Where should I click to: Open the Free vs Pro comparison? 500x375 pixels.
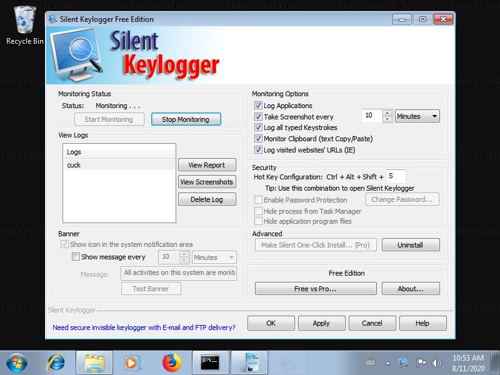[316, 289]
